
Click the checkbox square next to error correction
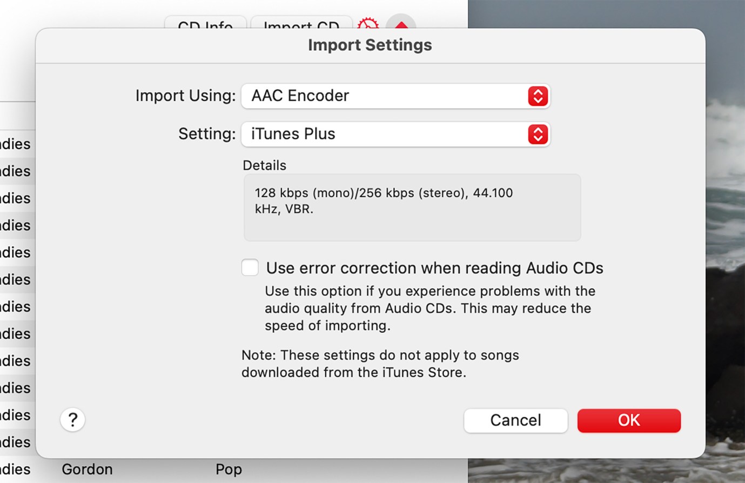250,267
